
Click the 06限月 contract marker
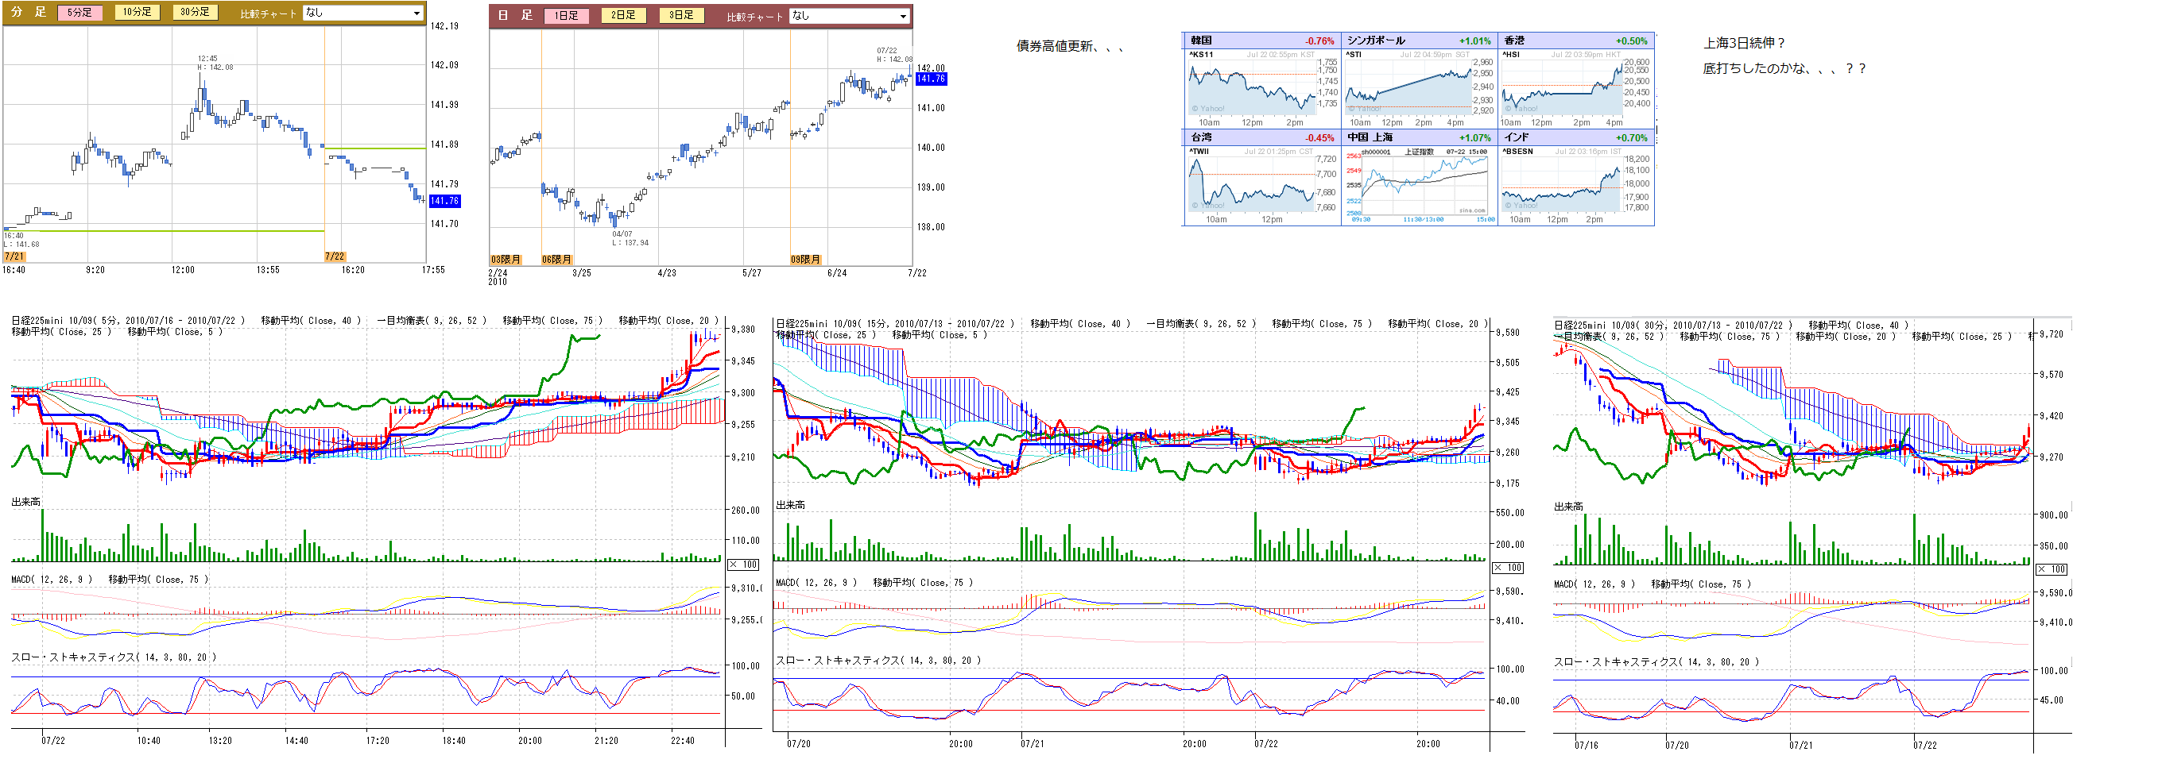point(556,260)
